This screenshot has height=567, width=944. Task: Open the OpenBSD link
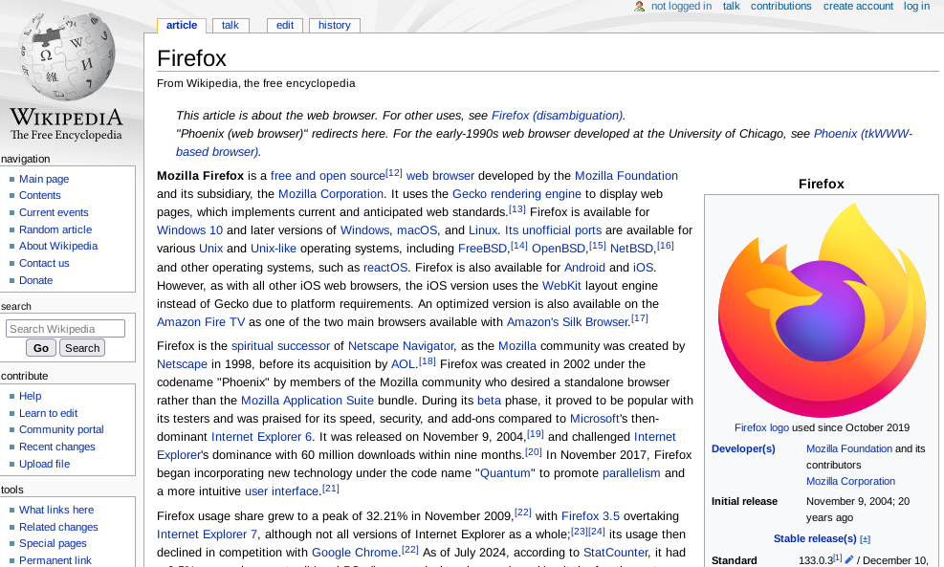click(x=559, y=248)
